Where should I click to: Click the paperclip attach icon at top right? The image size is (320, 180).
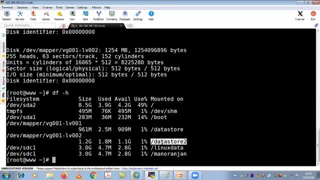click(x=316, y=25)
